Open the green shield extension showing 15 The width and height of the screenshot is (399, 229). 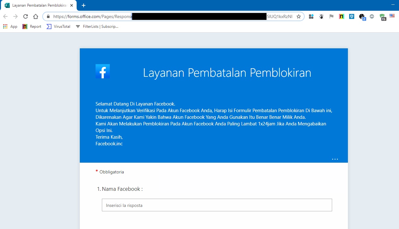[x=383, y=17]
